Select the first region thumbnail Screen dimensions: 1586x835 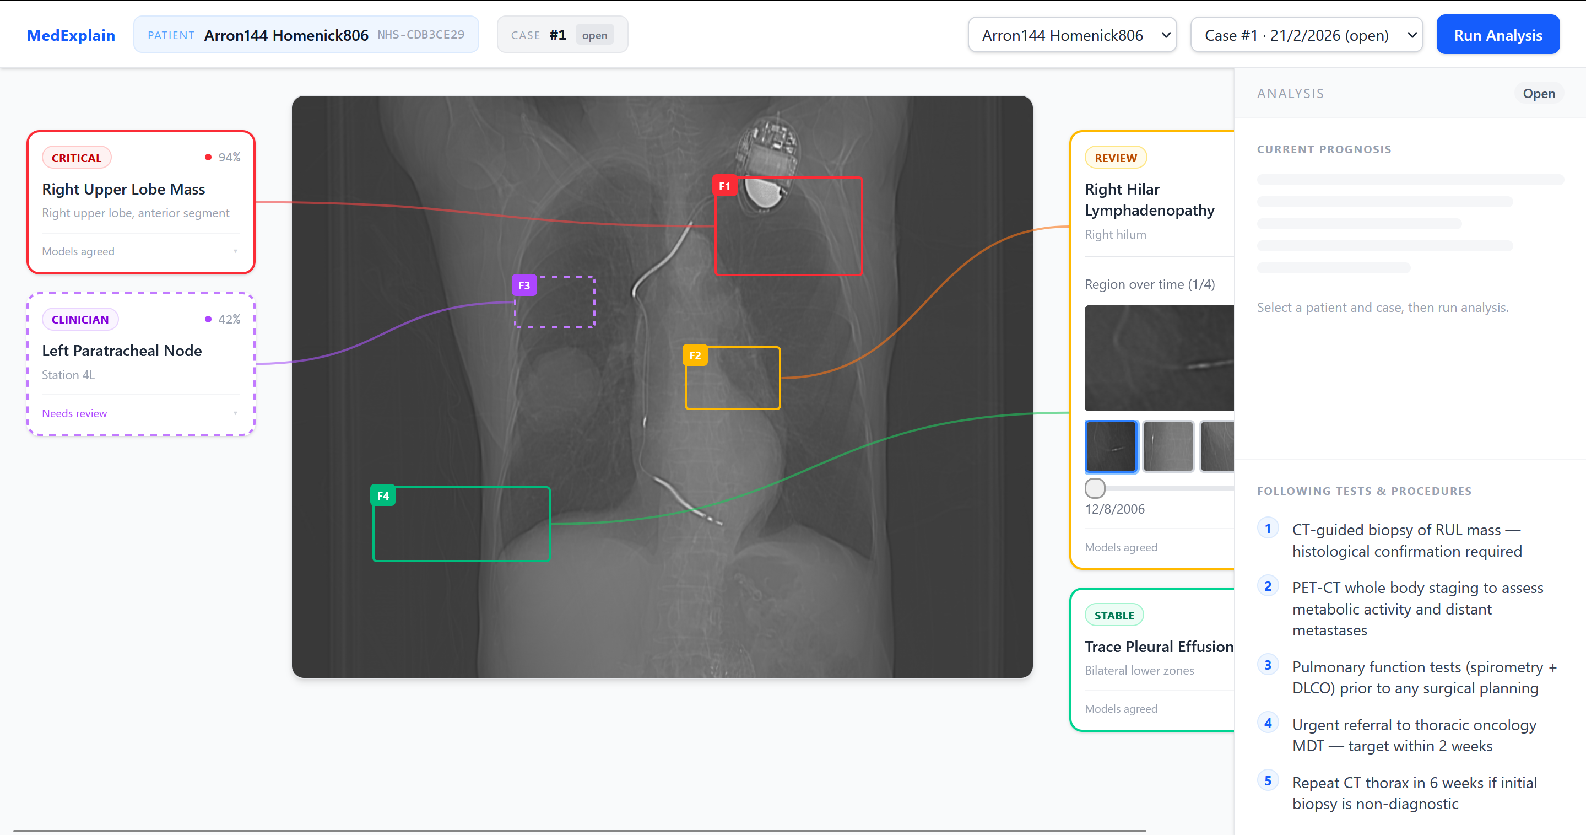[1111, 446]
